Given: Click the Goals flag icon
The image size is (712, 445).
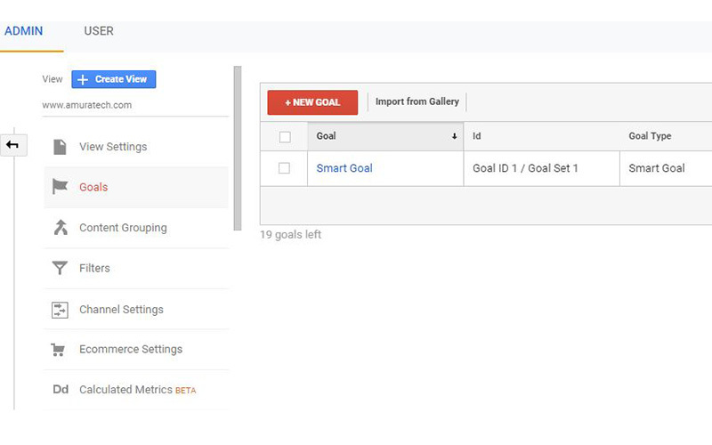Looking at the screenshot, I should point(60,187).
